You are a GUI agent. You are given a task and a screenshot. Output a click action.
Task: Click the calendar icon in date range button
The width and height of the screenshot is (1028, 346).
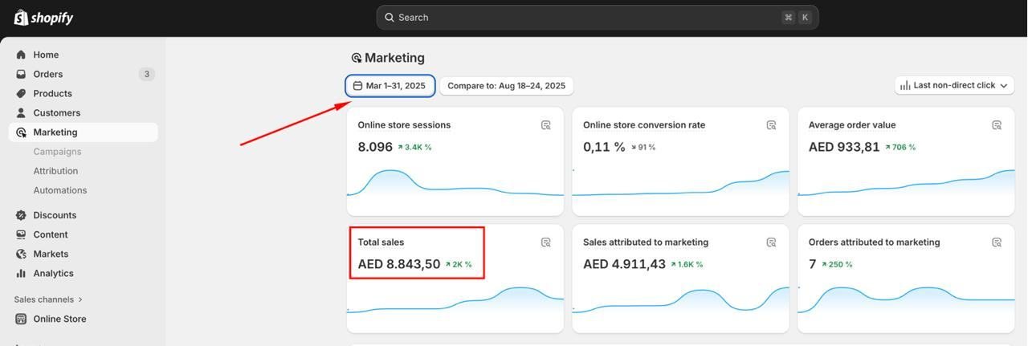coord(358,86)
